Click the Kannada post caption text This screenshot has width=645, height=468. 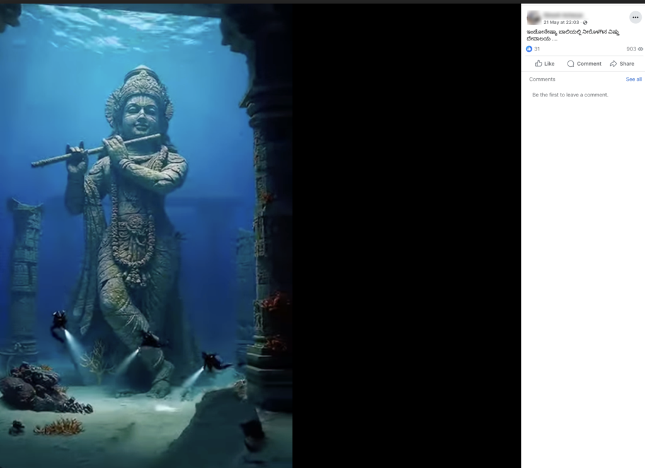(573, 35)
